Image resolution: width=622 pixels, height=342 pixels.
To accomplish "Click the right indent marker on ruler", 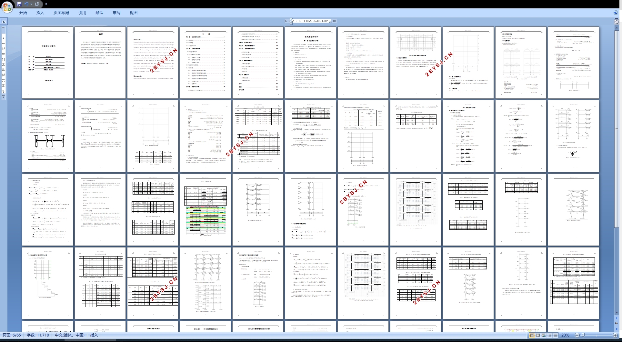I will coord(331,22).
